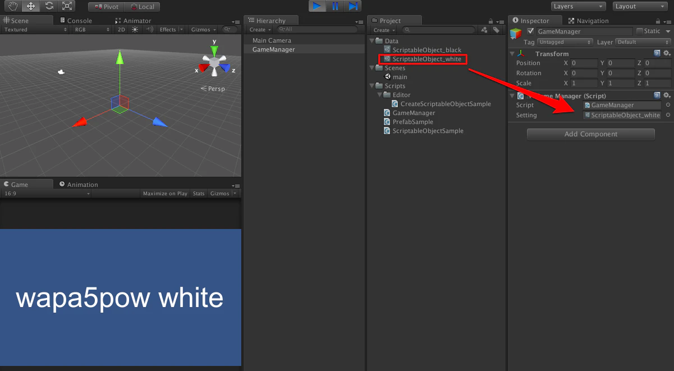Image resolution: width=674 pixels, height=371 pixels.
Task: Open the Textured draw mode dropdown
Action: click(x=34, y=29)
